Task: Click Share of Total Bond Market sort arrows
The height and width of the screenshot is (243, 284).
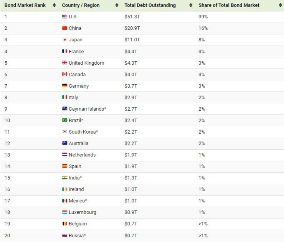Action: coord(281,5)
